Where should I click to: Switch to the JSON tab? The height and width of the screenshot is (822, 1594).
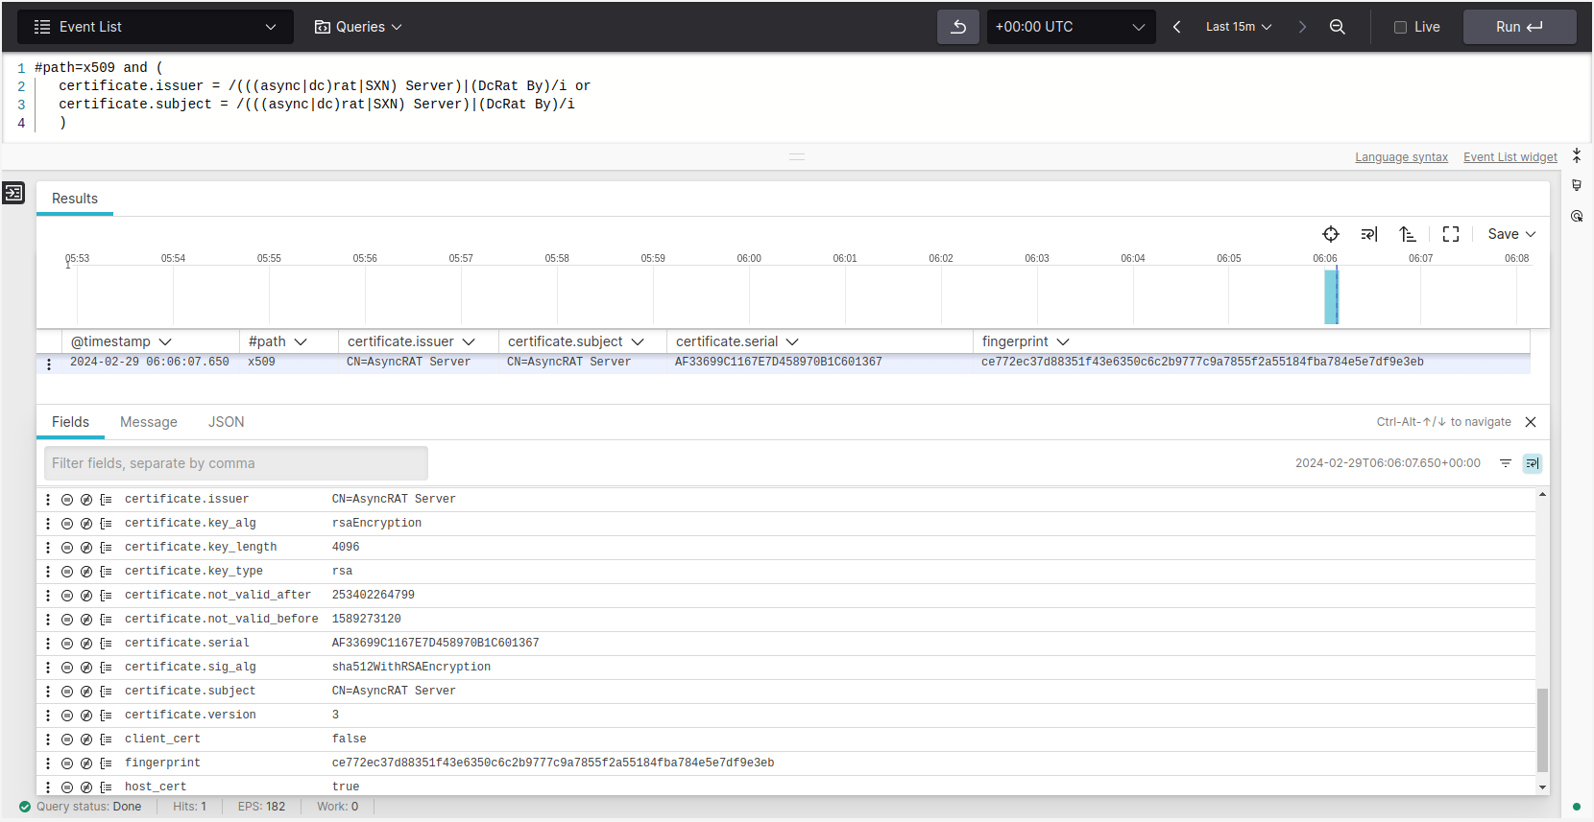[x=226, y=422]
